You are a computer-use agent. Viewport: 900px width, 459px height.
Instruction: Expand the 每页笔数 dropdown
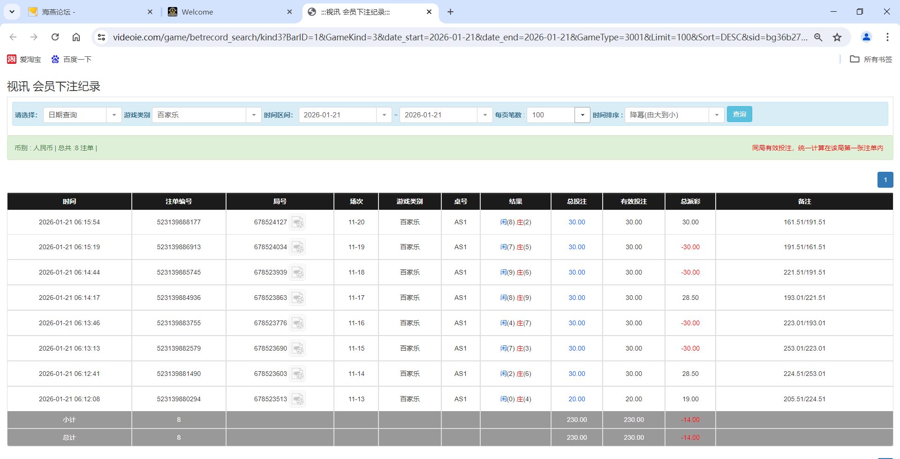click(x=582, y=115)
